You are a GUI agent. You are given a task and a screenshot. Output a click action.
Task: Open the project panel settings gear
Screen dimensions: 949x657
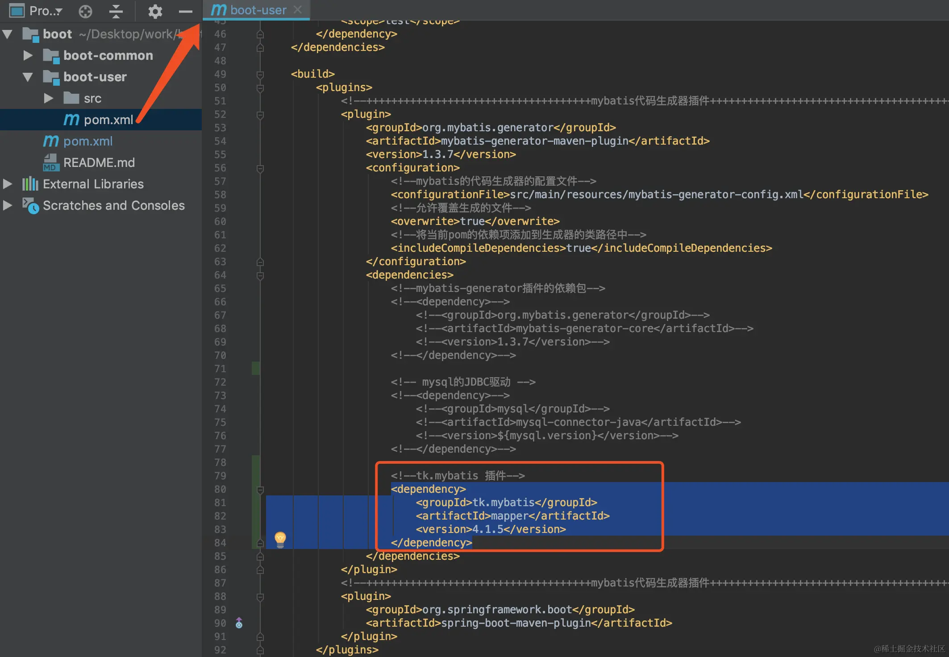pyautogui.click(x=155, y=11)
